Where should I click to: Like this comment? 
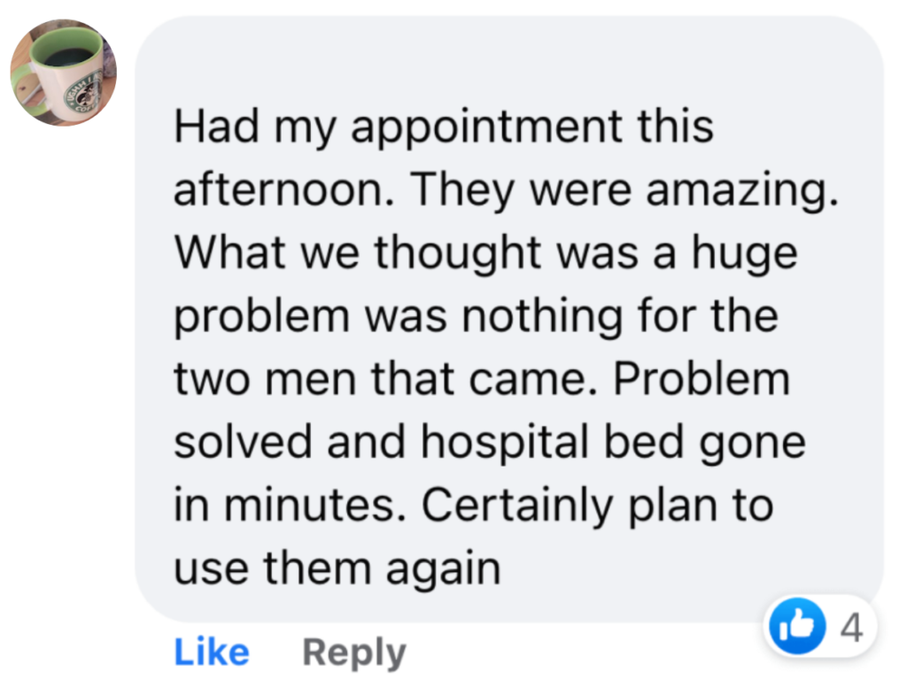(212, 653)
